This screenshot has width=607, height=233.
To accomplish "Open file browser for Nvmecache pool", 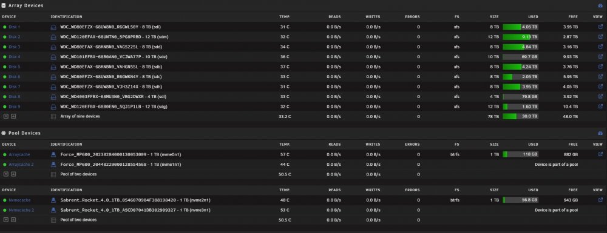I will tap(600, 200).
